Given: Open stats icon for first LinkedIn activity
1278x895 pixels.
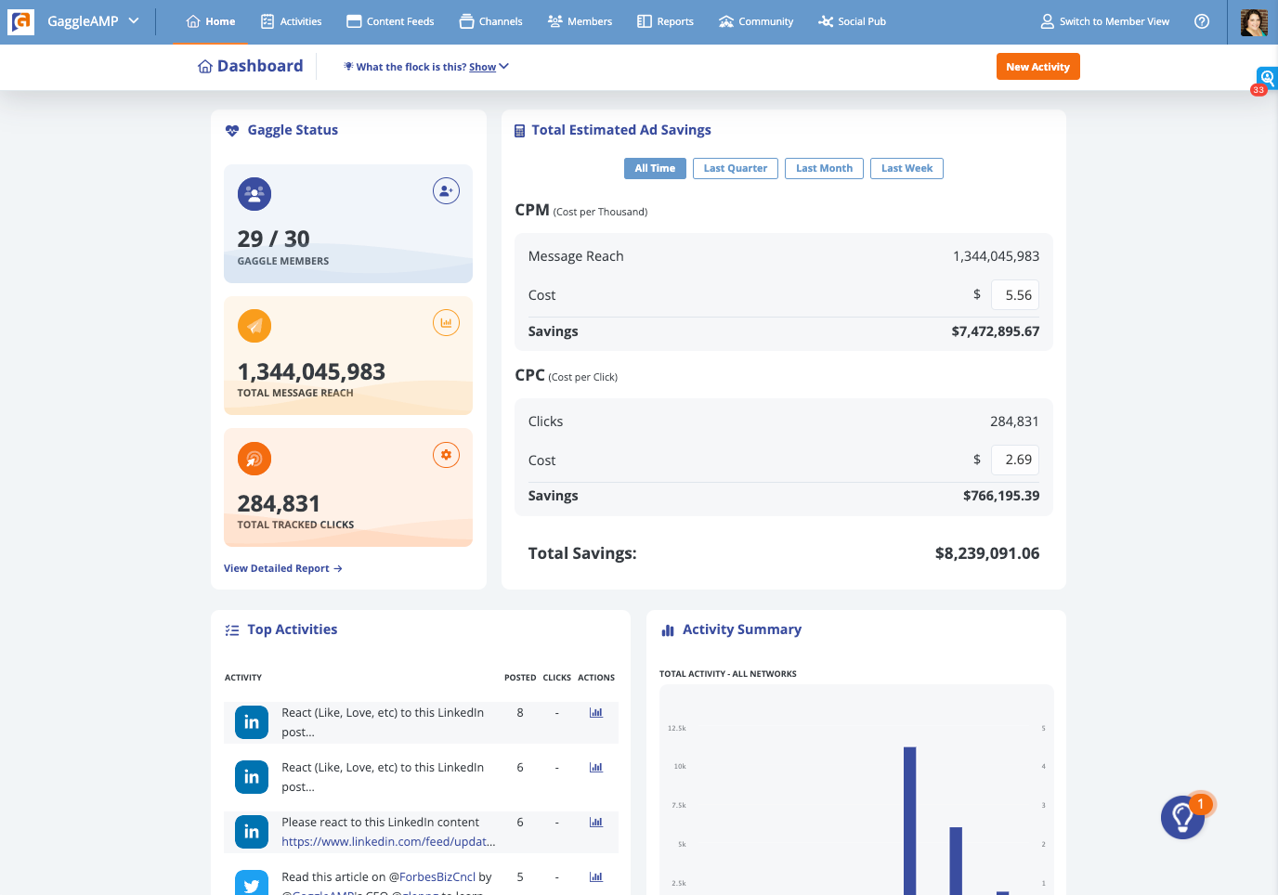Looking at the screenshot, I should point(596,713).
